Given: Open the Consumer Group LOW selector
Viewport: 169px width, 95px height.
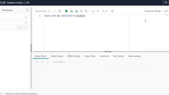Looking at the screenshot, I should pos(166,11).
